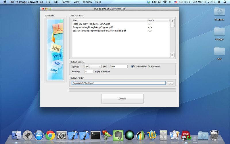Add a PDF file with the plus button
230x144 pixels.
pos(172,21)
